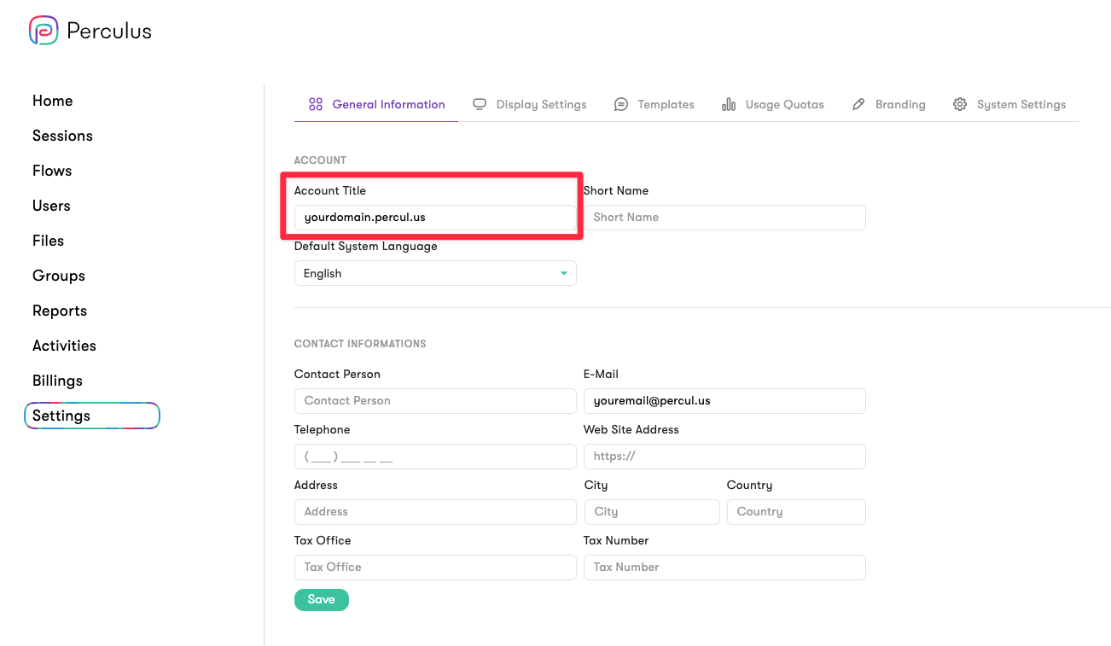Screen dimensions: 1111x646
Task: Click the System Settings gear icon
Action: (960, 104)
